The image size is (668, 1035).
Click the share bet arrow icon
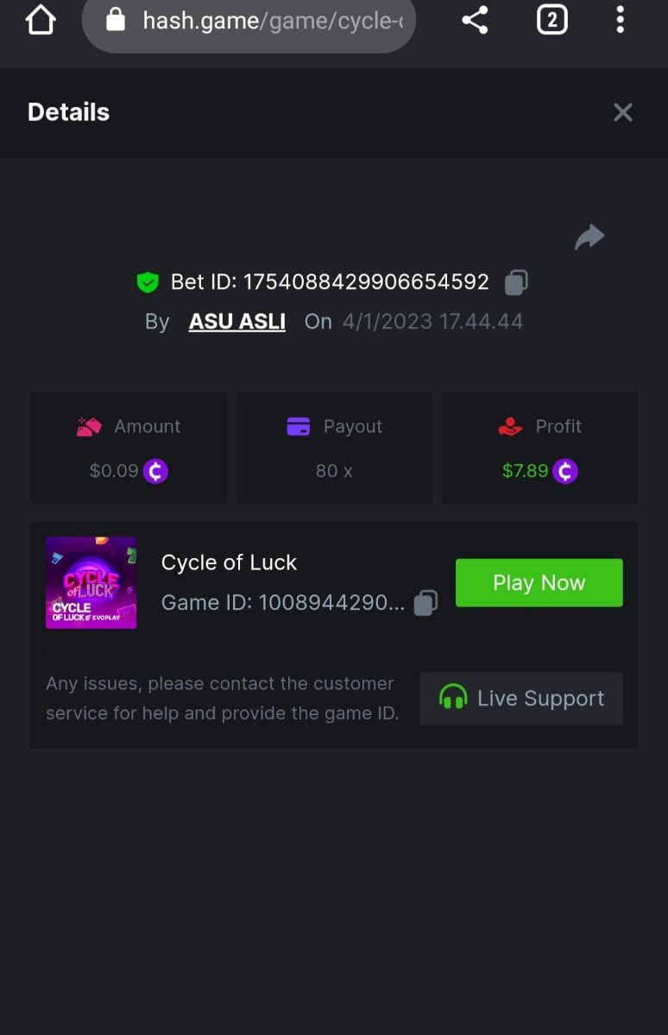[x=589, y=236]
